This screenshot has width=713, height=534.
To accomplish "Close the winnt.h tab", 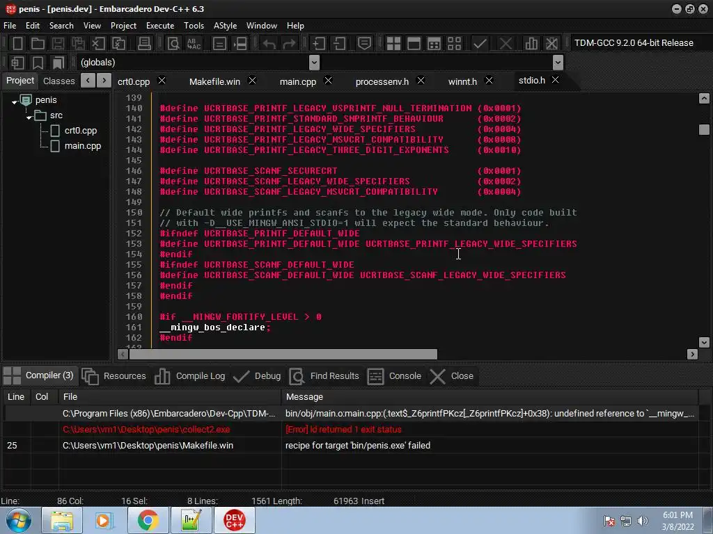I will click(x=489, y=81).
